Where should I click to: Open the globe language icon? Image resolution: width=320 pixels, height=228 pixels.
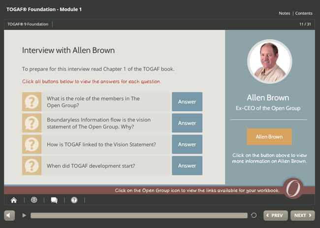click(x=34, y=200)
